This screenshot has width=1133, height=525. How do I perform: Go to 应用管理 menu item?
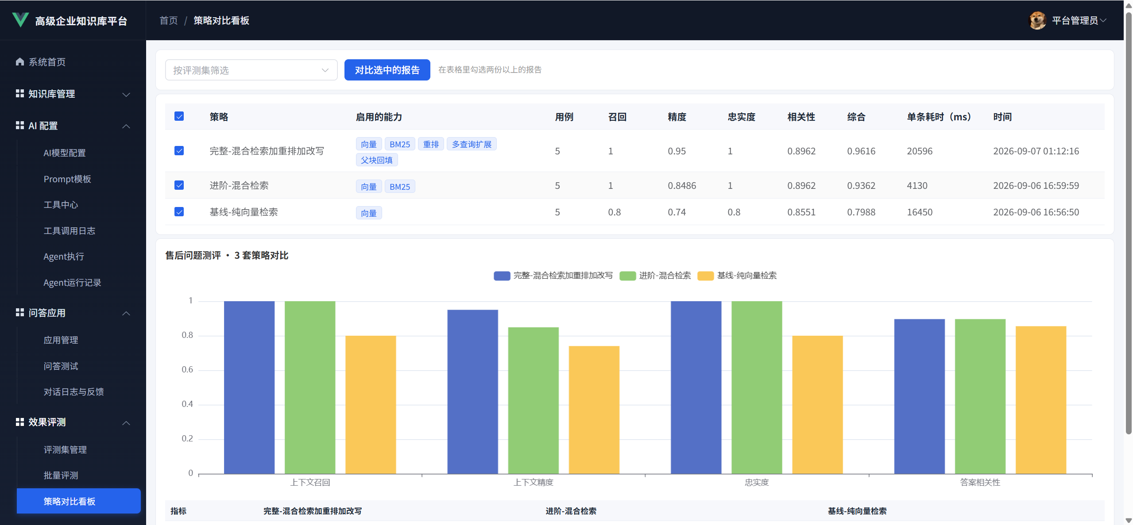[78, 340]
